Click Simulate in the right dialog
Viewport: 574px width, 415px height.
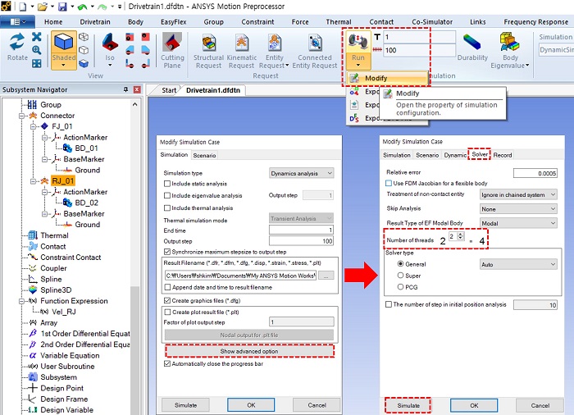pyautogui.click(x=408, y=405)
